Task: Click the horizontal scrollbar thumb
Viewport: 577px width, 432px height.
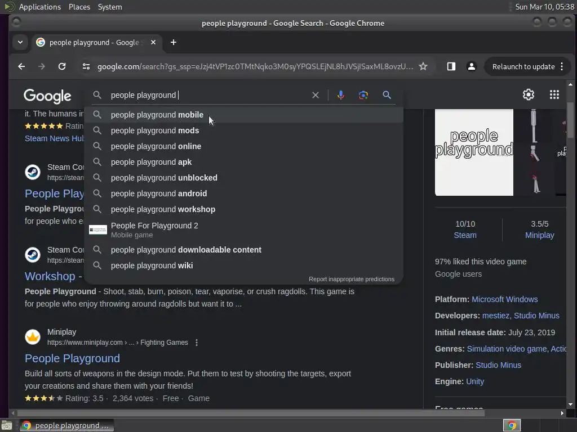Action: 251,413
